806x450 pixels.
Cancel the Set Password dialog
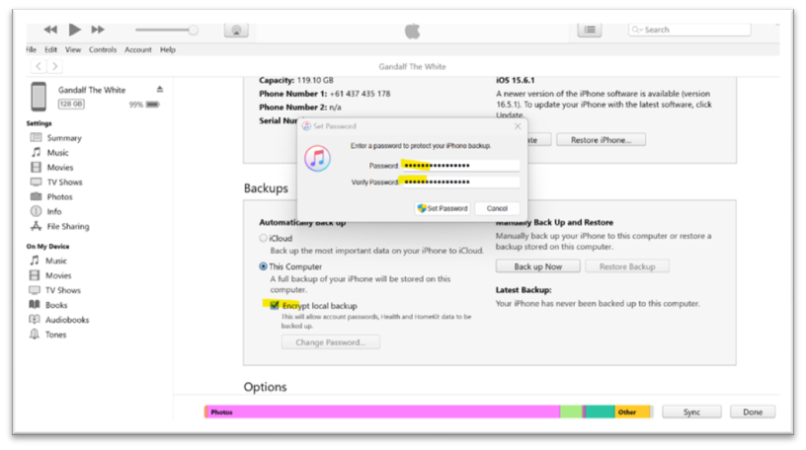pos(497,208)
